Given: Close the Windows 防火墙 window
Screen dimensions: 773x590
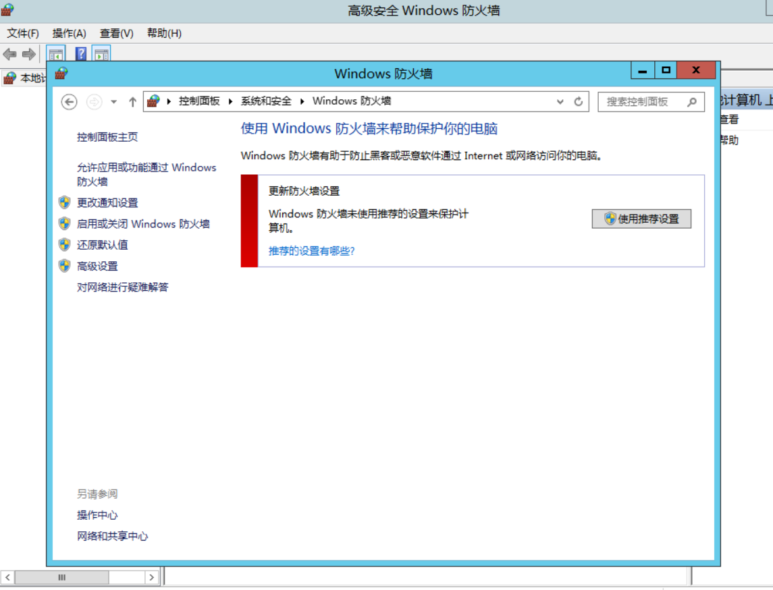Looking at the screenshot, I should 696,71.
